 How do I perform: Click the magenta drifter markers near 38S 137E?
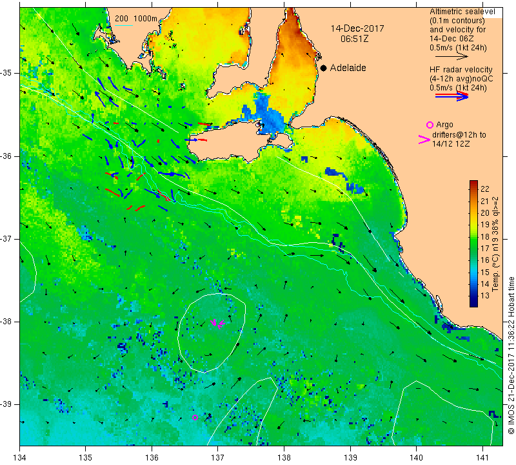tap(217, 324)
